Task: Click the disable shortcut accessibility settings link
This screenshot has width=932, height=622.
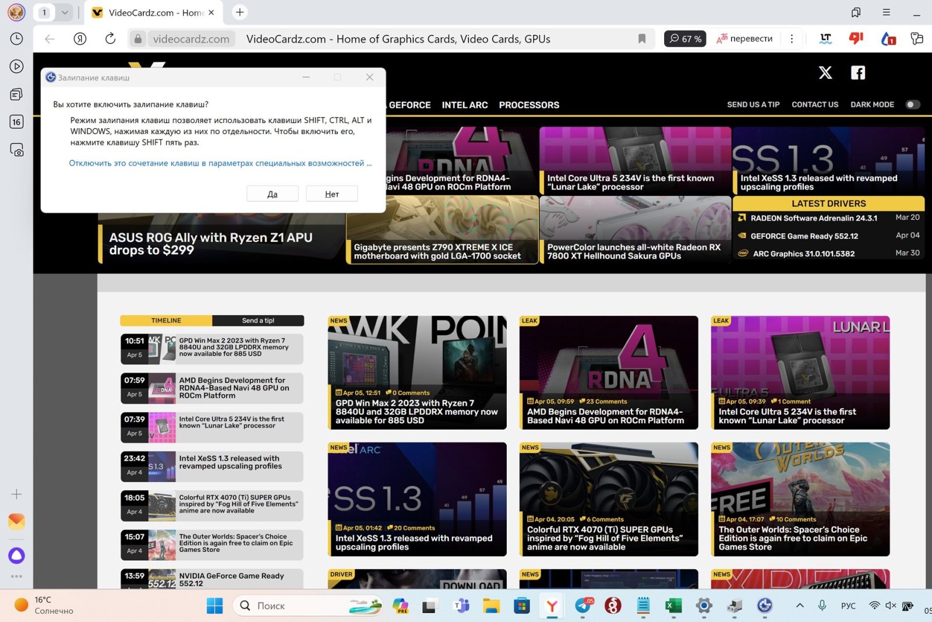Action: (220, 163)
